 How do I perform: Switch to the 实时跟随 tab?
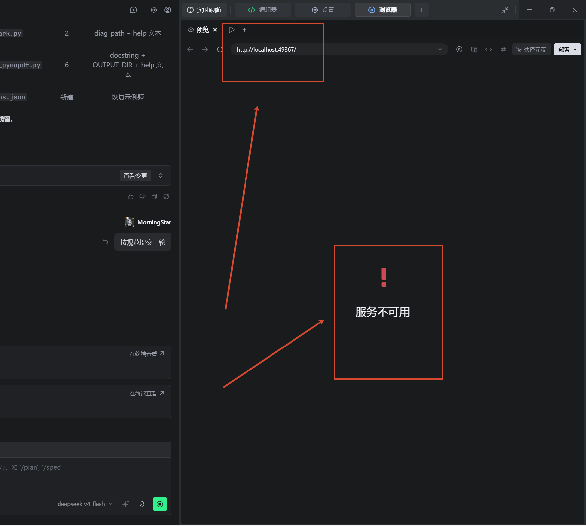[x=204, y=10]
